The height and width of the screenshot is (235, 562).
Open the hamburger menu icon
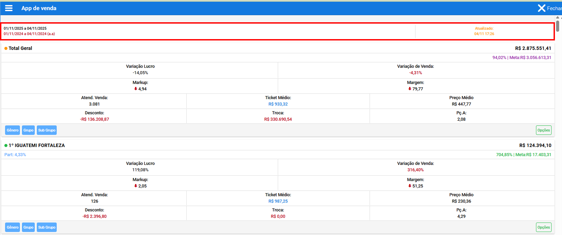point(9,8)
